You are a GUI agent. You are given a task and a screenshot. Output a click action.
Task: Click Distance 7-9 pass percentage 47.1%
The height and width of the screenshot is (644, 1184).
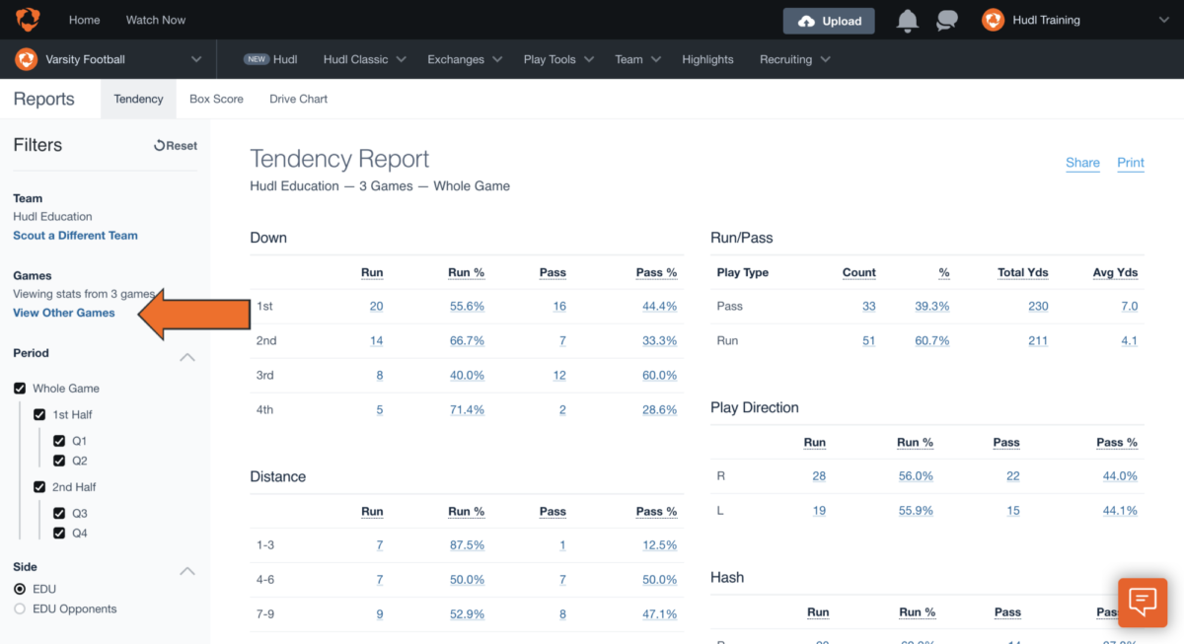click(659, 614)
